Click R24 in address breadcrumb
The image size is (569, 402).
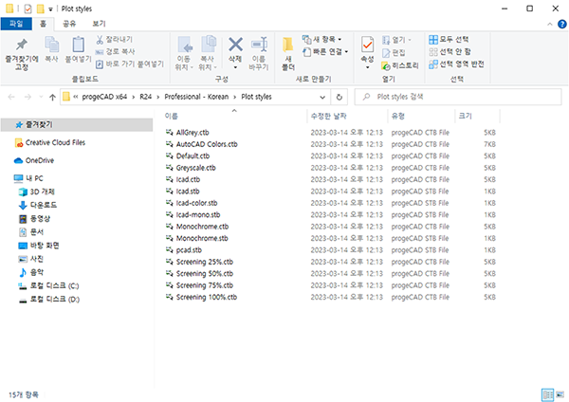click(x=145, y=97)
